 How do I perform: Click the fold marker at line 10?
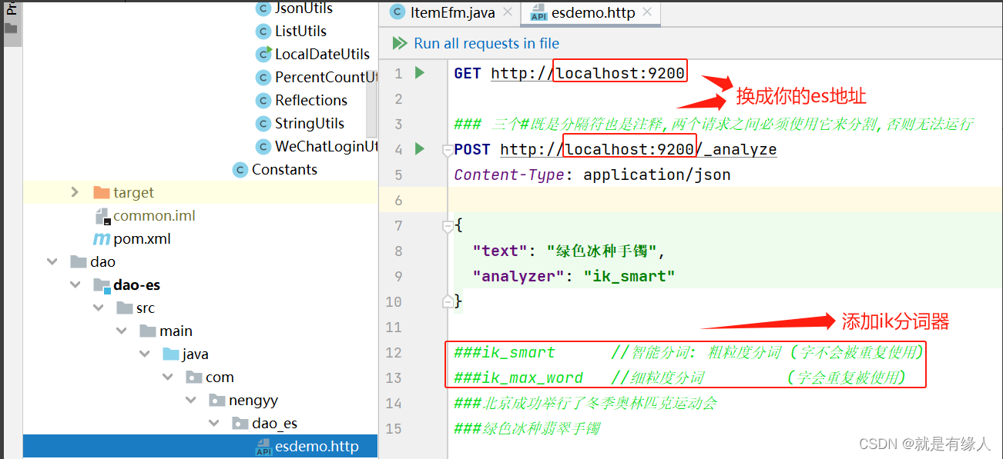point(448,301)
